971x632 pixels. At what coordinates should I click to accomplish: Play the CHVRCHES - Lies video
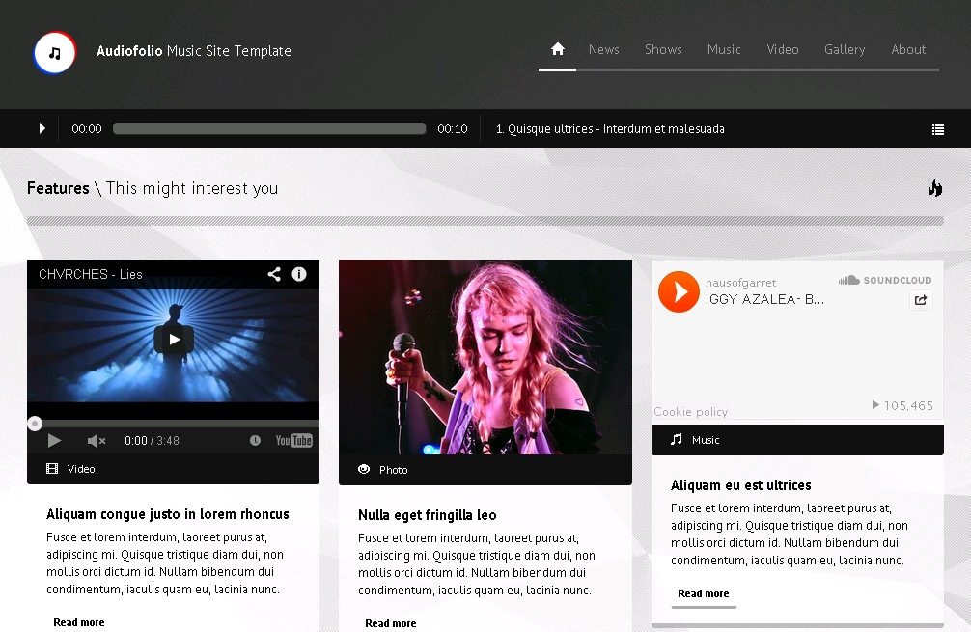(174, 339)
